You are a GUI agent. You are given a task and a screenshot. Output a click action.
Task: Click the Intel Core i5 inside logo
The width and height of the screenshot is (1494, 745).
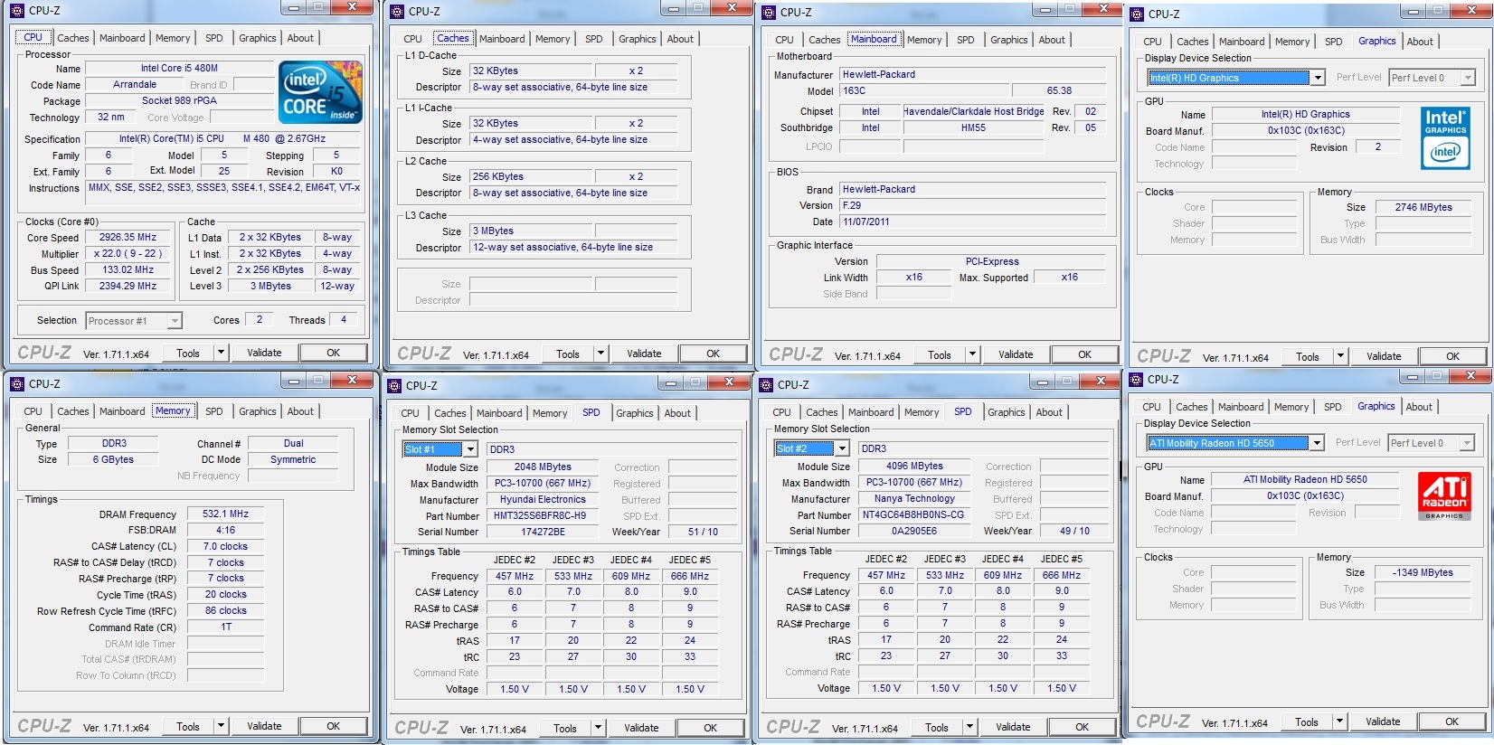tap(321, 92)
